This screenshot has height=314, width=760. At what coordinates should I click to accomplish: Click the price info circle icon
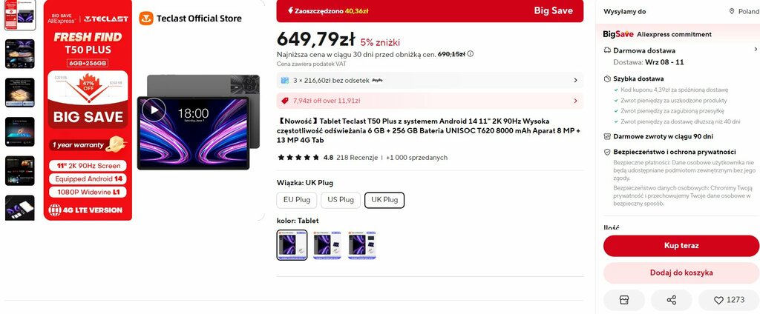point(470,54)
